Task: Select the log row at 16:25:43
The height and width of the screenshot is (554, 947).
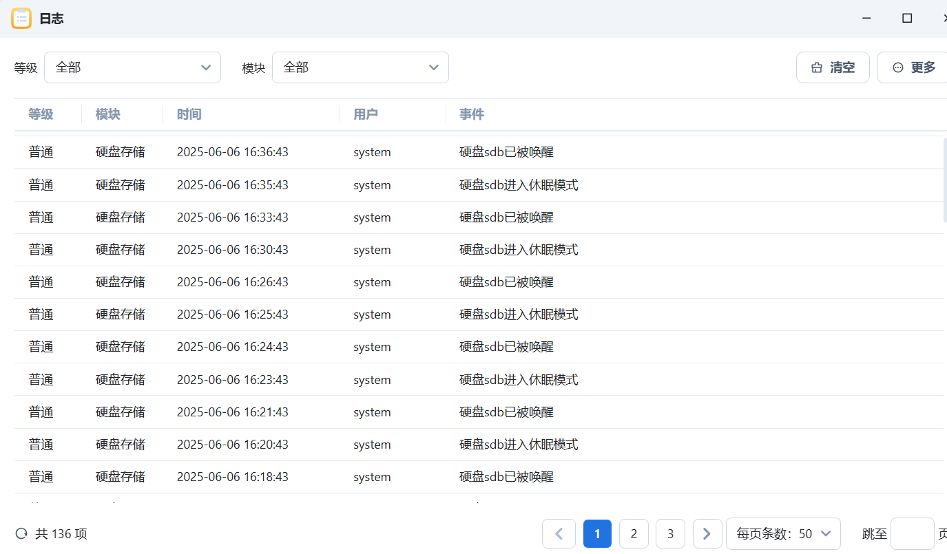Action: pyautogui.click(x=479, y=315)
